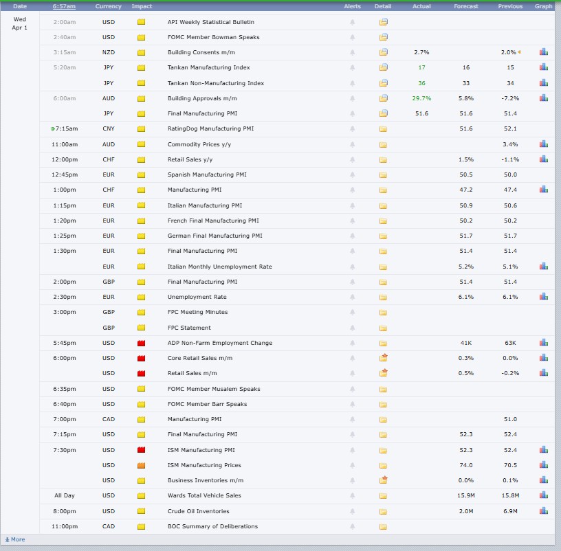Viewport: 561px width, 551px height.
Task: Expand details for FOMC Member Bowman Speaks
Action: [384, 37]
